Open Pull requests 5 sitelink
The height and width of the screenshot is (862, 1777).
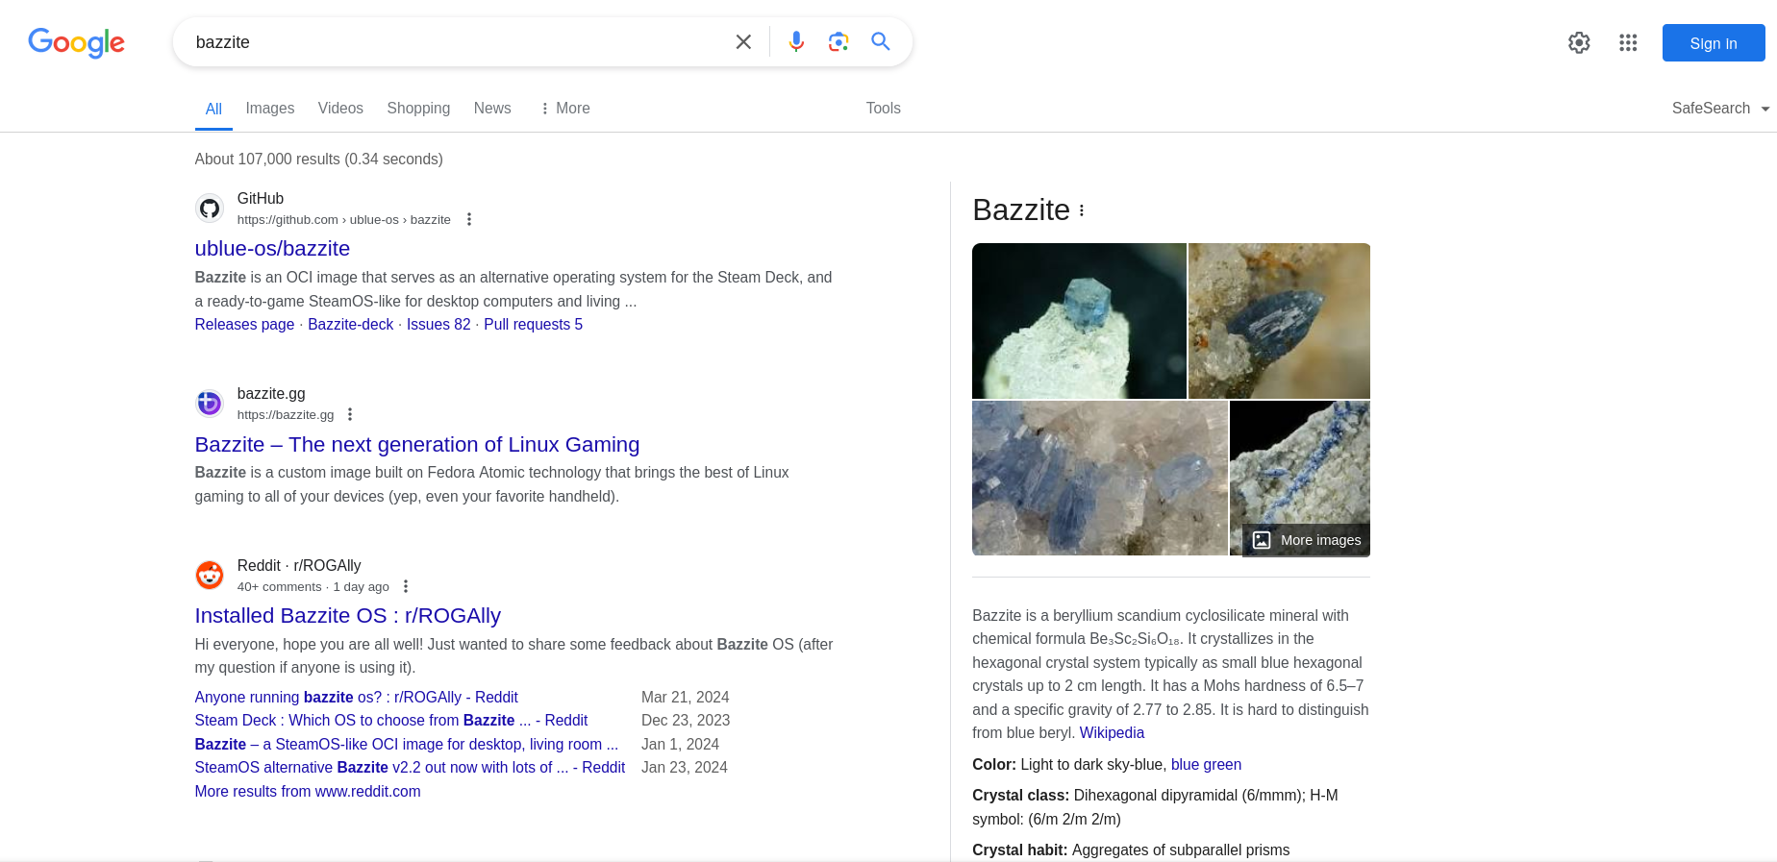(534, 325)
